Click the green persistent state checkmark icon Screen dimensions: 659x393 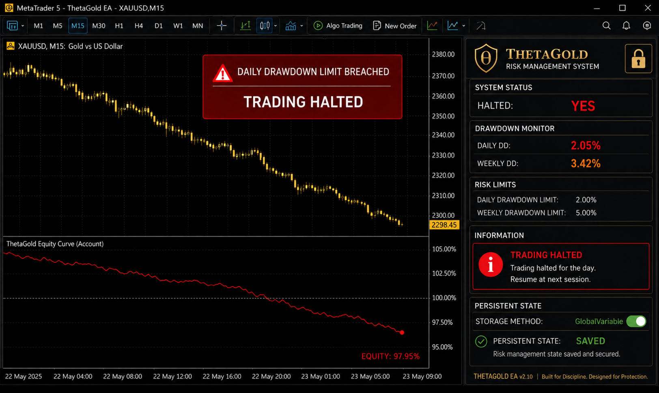[481, 341]
